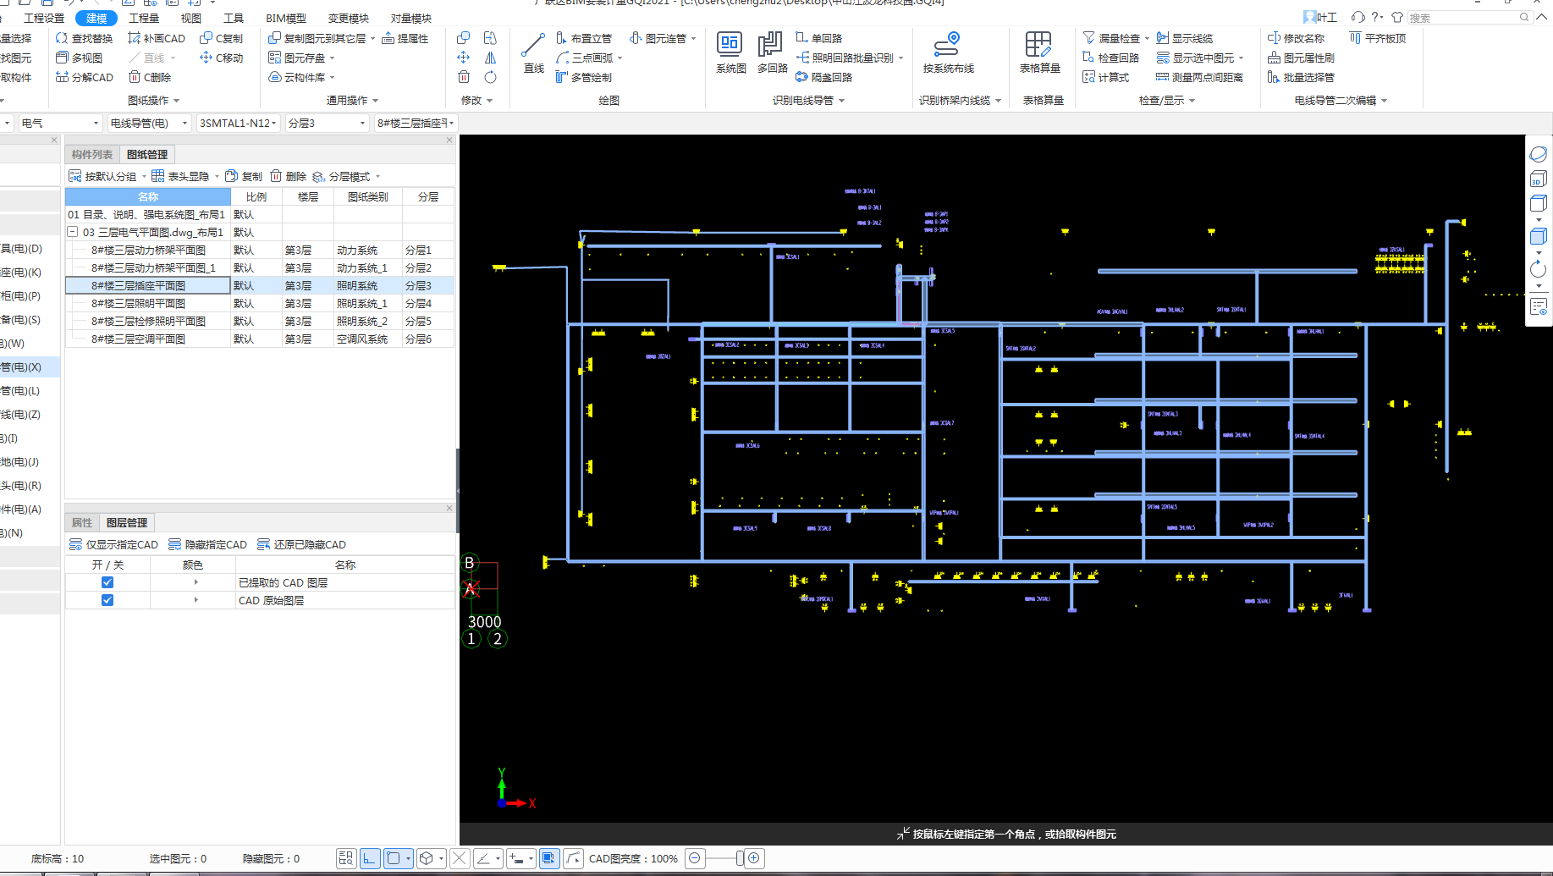Viewport: 1553px width, 876px height.
Task: Toggle the rectangle snap button in status bar
Action: coord(394,858)
